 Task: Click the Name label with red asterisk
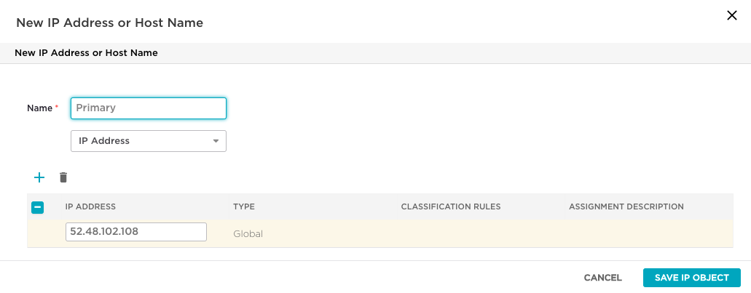point(43,108)
